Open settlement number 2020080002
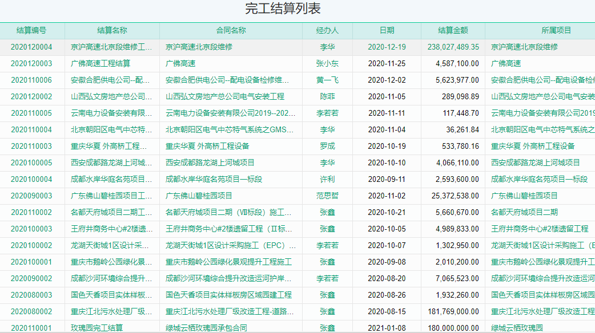The width and height of the screenshot is (595, 333). (x=31, y=312)
